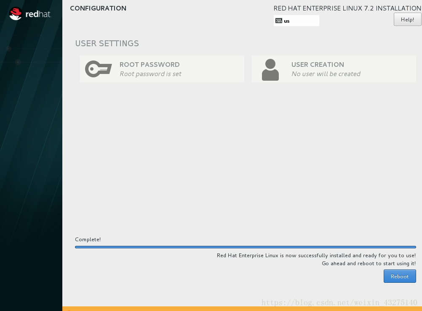The height and width of the screenshot is (311, 422).
Task: Click the 'USER SETTINGS' heading
Action: pyautogui.click(x=107, y=43)
